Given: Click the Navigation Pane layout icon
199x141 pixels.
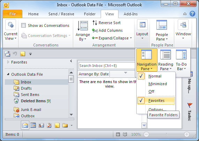Looking at the screenshot, I should coord(146,54).
